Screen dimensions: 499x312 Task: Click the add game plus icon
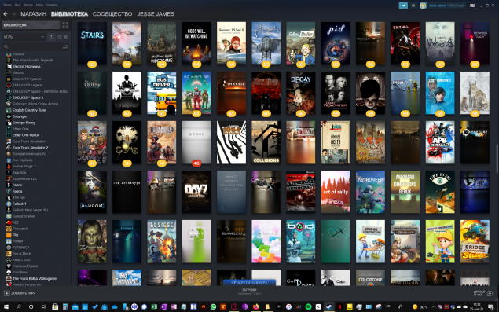pyautogui.click(x=7, y=293)
